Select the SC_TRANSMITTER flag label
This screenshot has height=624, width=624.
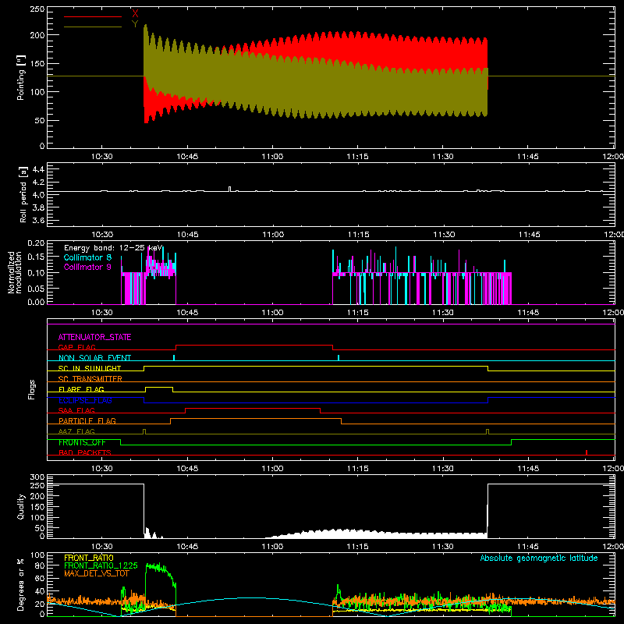click(90, 378)
